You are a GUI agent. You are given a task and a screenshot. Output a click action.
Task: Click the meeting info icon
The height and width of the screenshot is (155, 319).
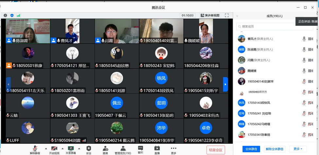(6, 15)
